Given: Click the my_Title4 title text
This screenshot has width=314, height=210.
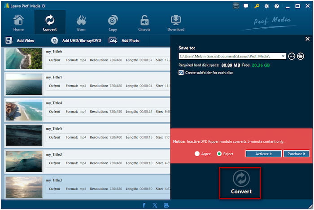Looking at the screenshot, I should pyautogui.click(x=54, y=103).
